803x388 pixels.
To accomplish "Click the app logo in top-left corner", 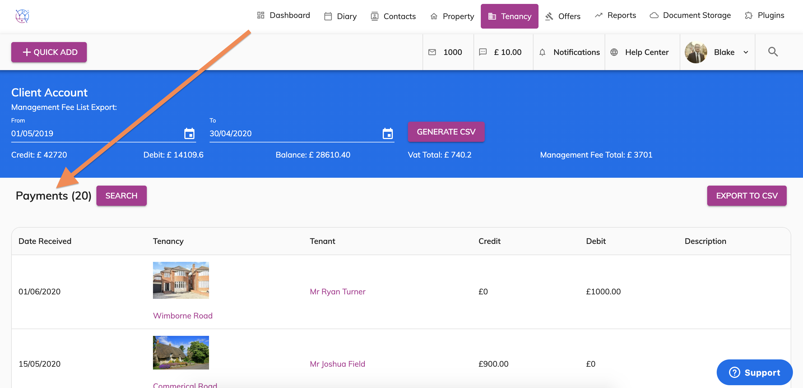I will point(22,16).
